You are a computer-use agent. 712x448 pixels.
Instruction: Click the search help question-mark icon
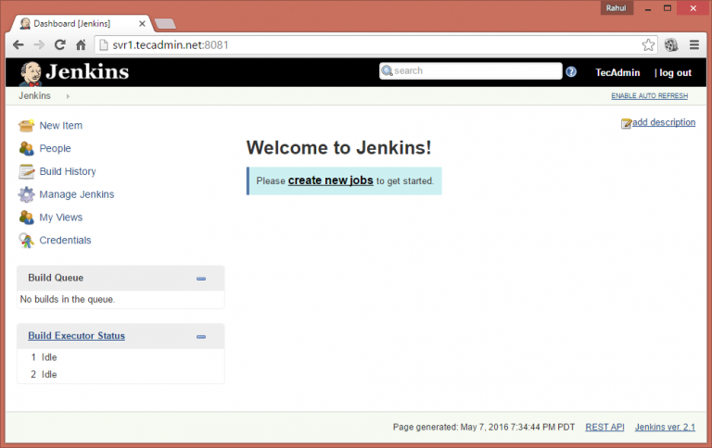click(x=571, y=71)
